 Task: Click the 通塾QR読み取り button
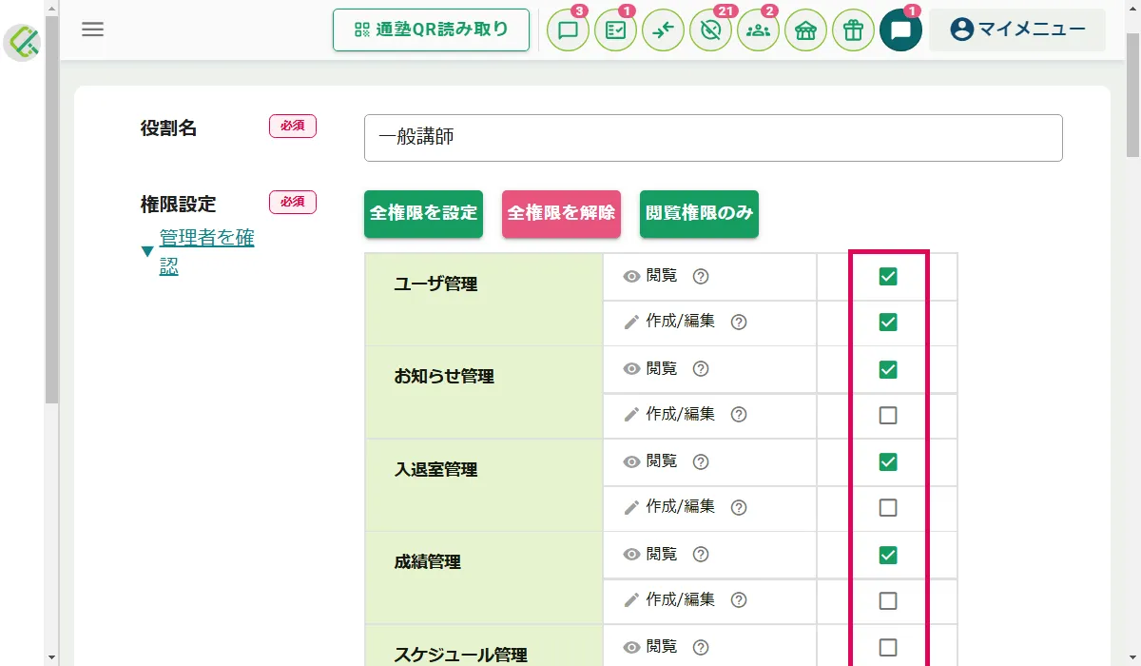[431, 29]
